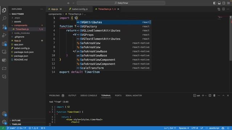This screenshot has height=130, width=232.
Task: Open the Serial Monitor panel tab
Action: point(134,95)
